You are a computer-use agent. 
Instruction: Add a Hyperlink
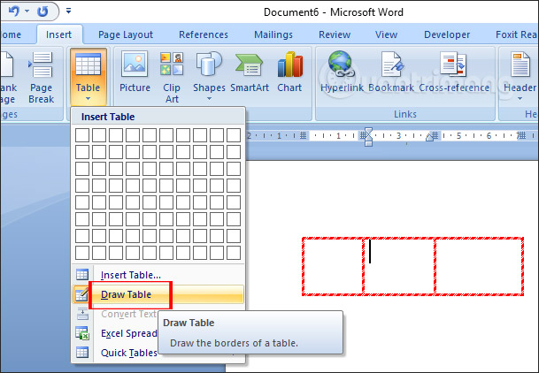coord(342,72)
